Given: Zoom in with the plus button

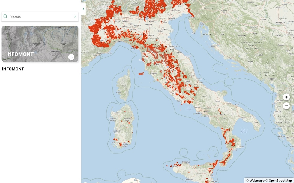Looking at the screenshot, I should pos(286,97).
